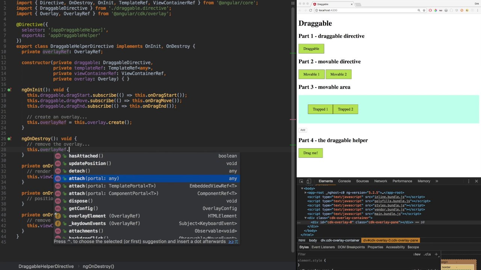Toggle the DevTools device toolbar
The height and width of the screenshot is (270, 481).
tap(309, 181)
